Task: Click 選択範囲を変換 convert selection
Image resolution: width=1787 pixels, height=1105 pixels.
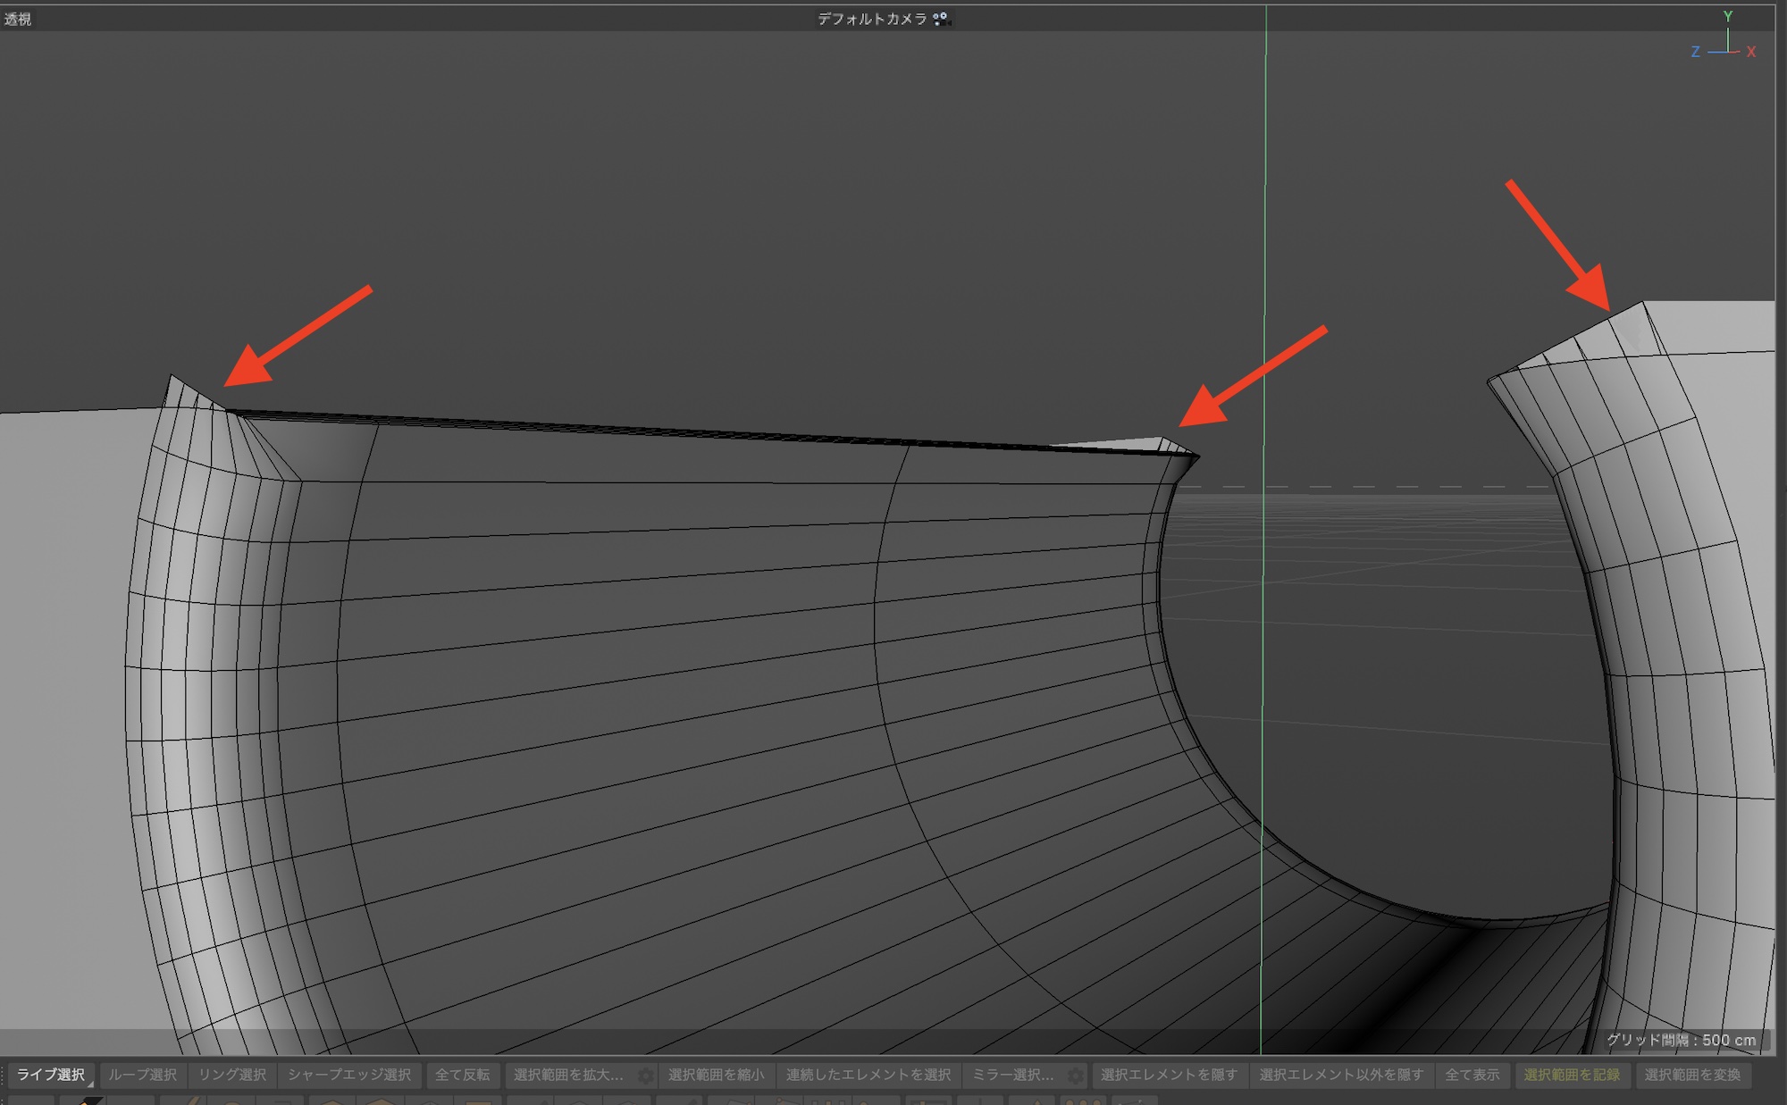Action: 1692,1075
